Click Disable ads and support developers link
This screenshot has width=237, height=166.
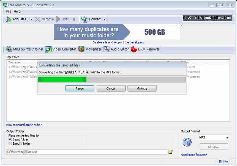click(118, 42)
